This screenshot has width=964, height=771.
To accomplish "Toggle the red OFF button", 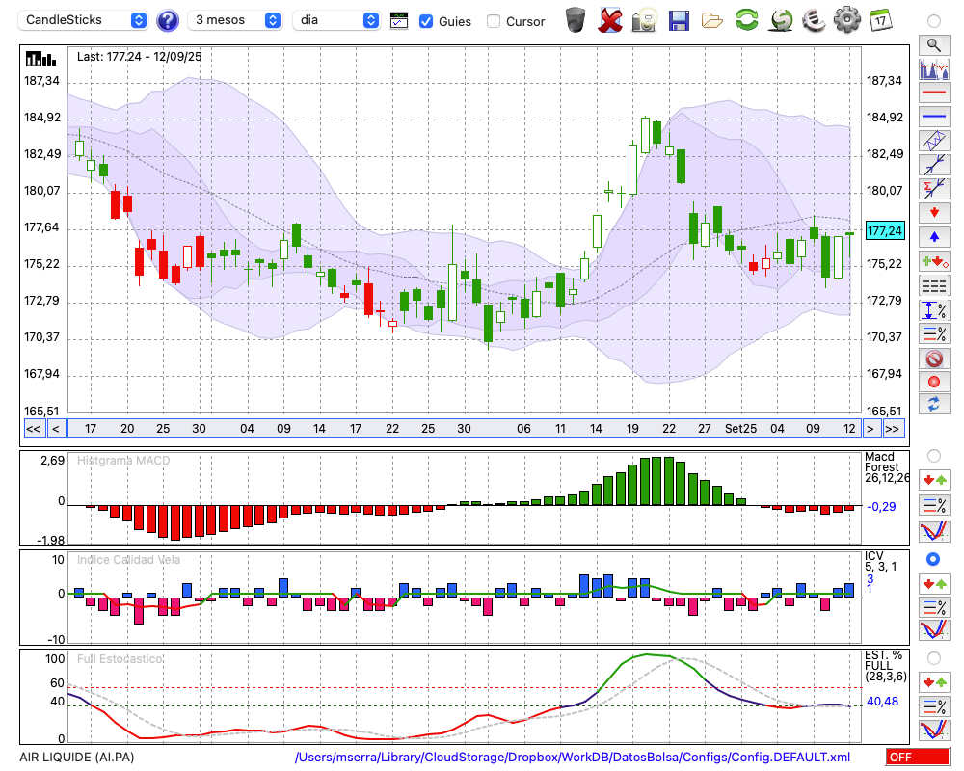I will click(x=918, y=757).
